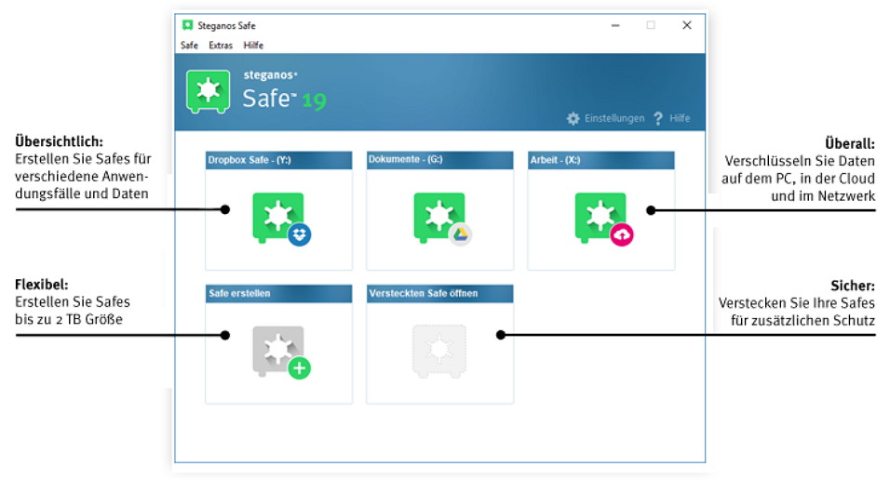Viewport: 890px width, 480px height.
Task: Minimize the Steganos Safe window
Action: point(615,25)
